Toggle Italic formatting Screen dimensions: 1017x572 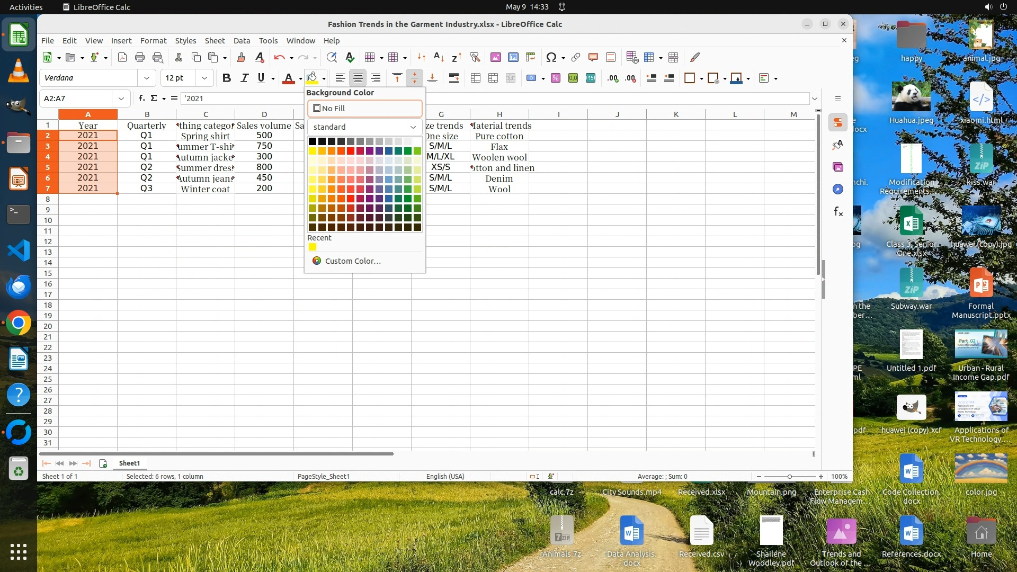pos(244,78)
